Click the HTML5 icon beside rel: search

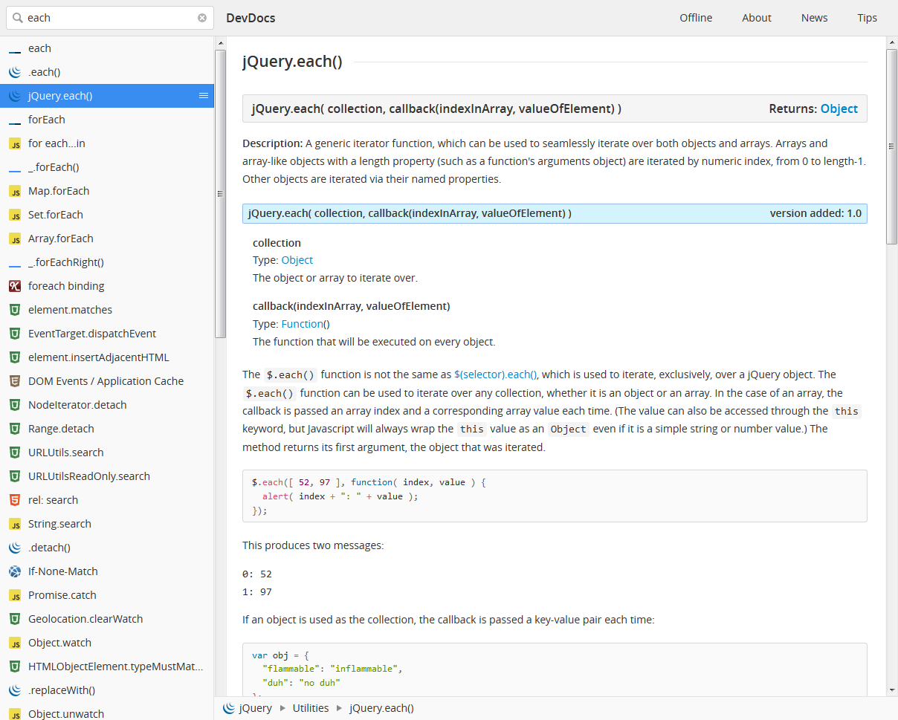click(x=15, y=500)
